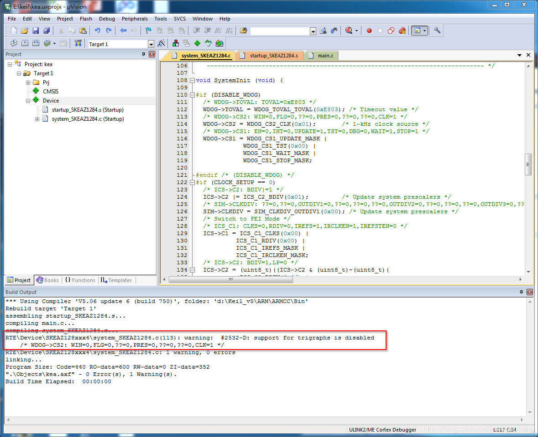Close the Project panel
This screenshot has height=437, width=538.
click(152, 54)
